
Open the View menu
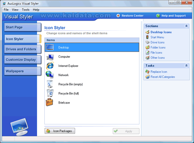[x=15, y=10]
